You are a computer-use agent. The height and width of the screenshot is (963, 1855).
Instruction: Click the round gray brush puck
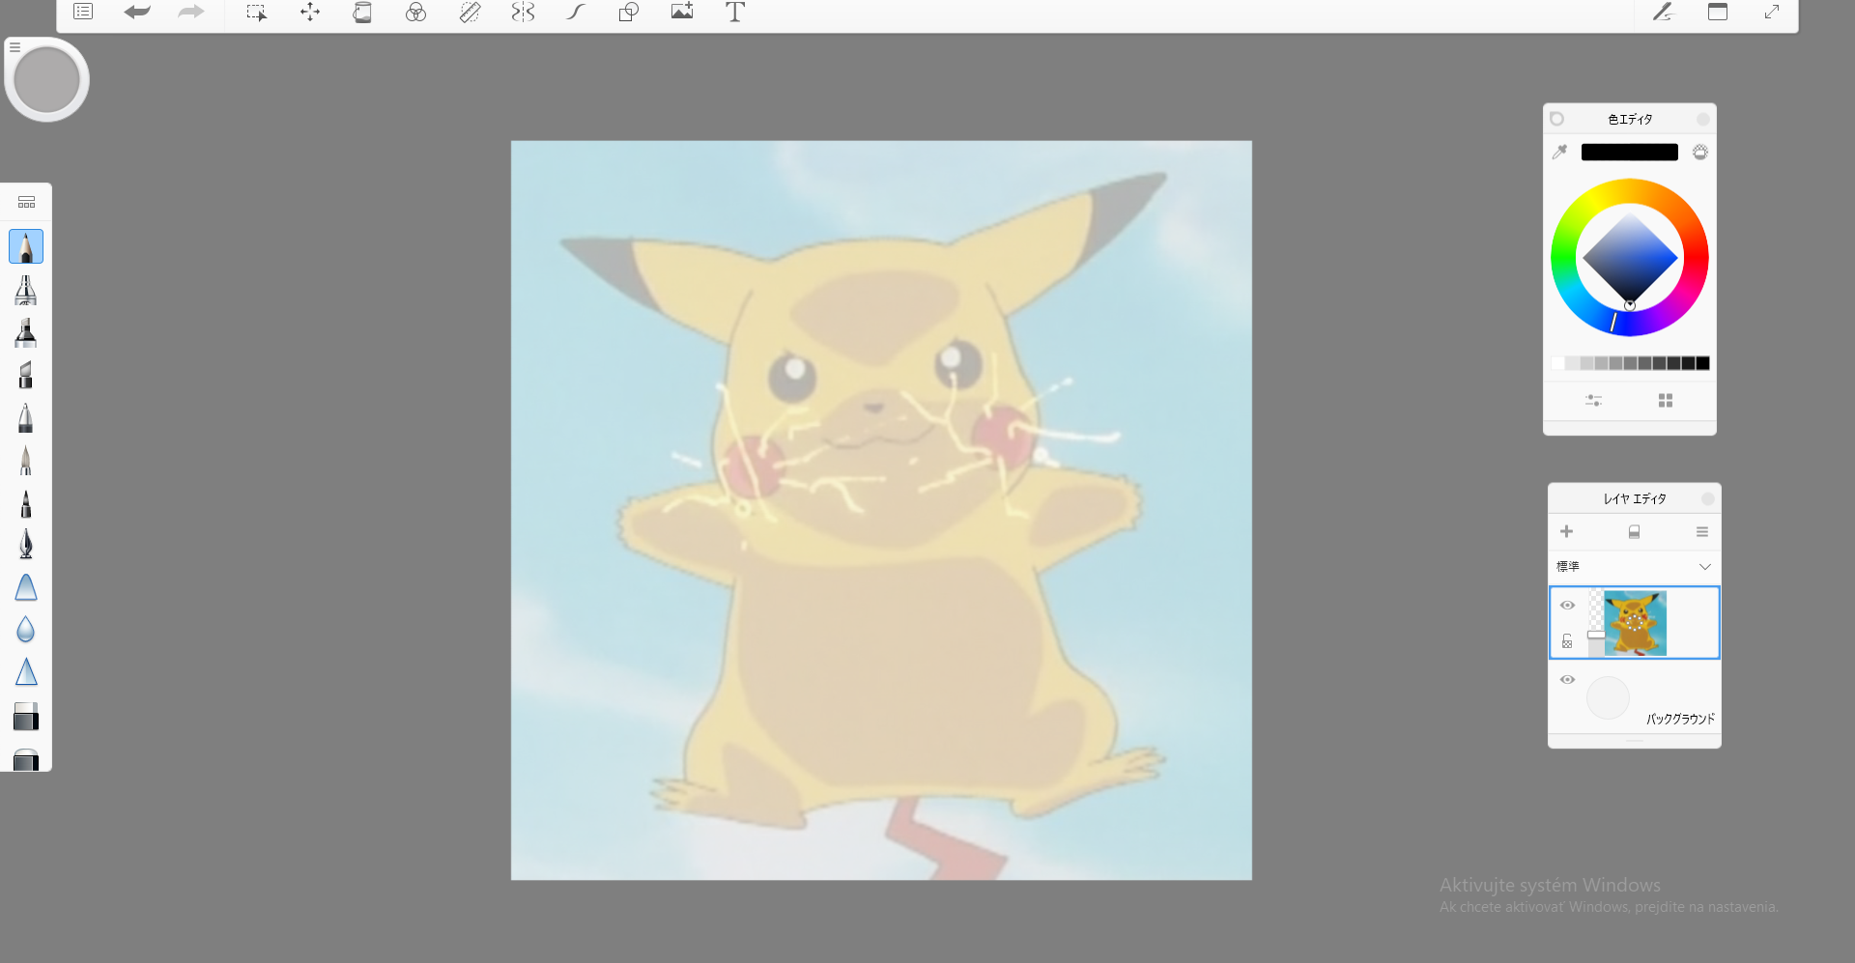(46, 80)
